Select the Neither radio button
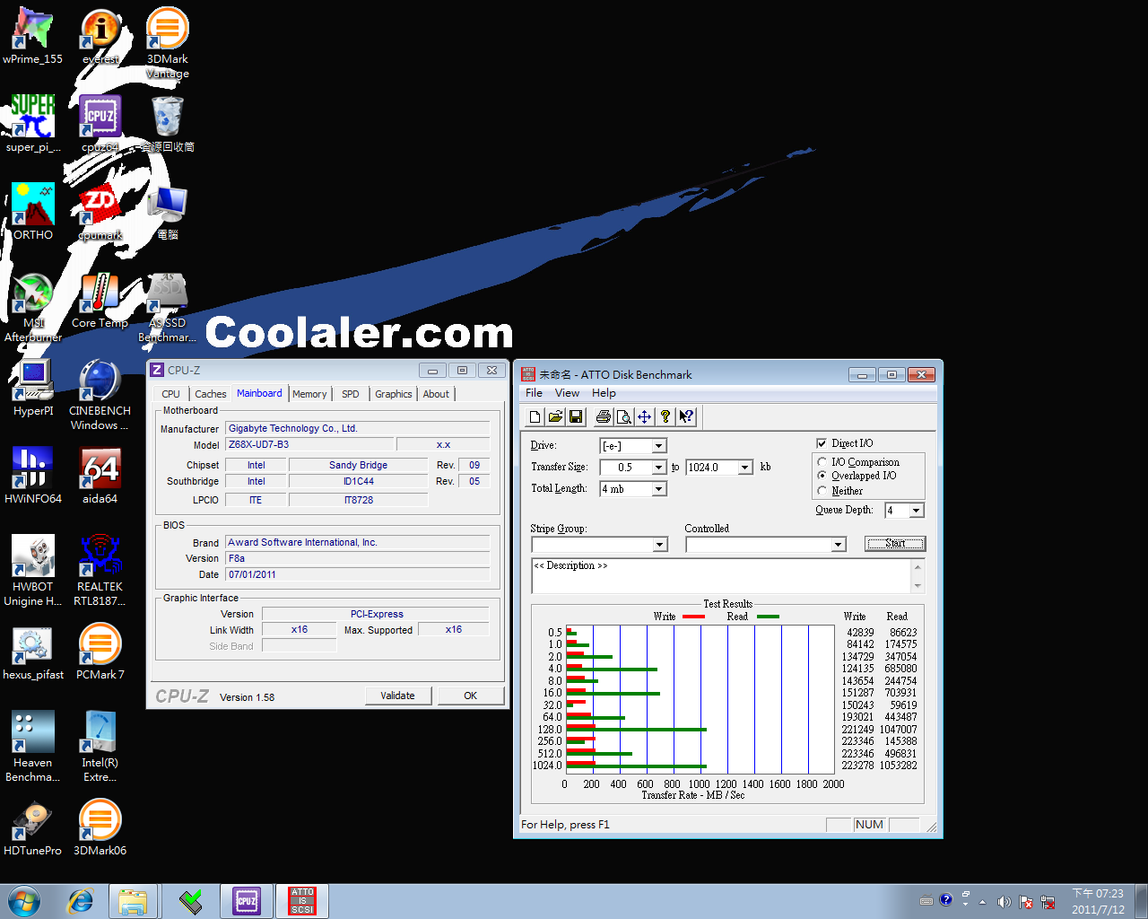Screen dimensions: 1148x919 pyautogui.click(x=822, y=491)
